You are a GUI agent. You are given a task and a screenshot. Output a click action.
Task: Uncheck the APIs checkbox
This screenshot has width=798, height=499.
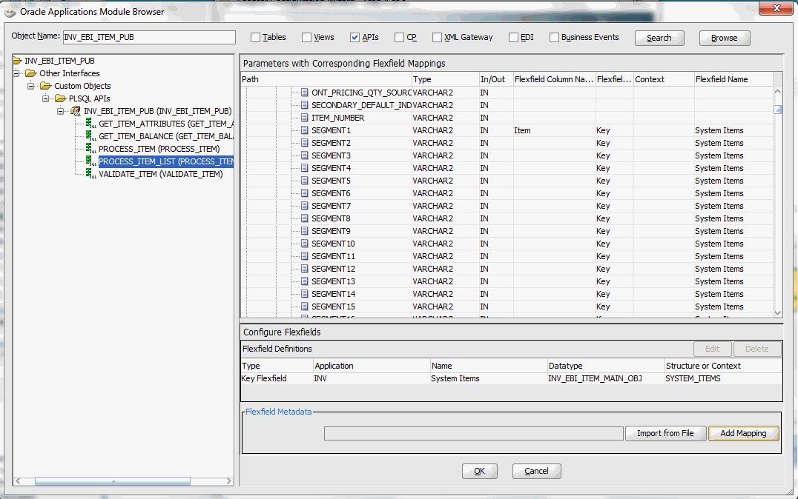(x=355, y=38)
